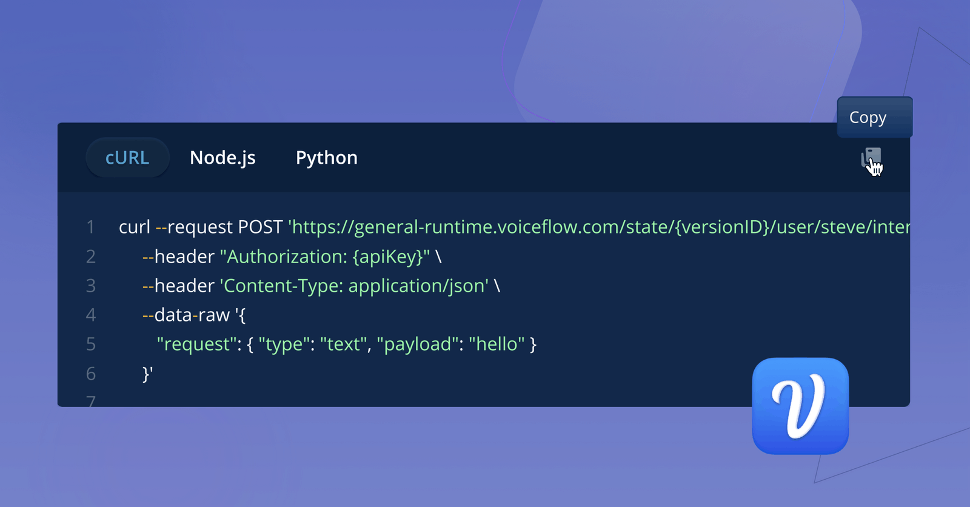This screenshot has width=970, height=507.
Task: Click the "Authorization: {apiKey}" header string
Action: tap(324, 257)
